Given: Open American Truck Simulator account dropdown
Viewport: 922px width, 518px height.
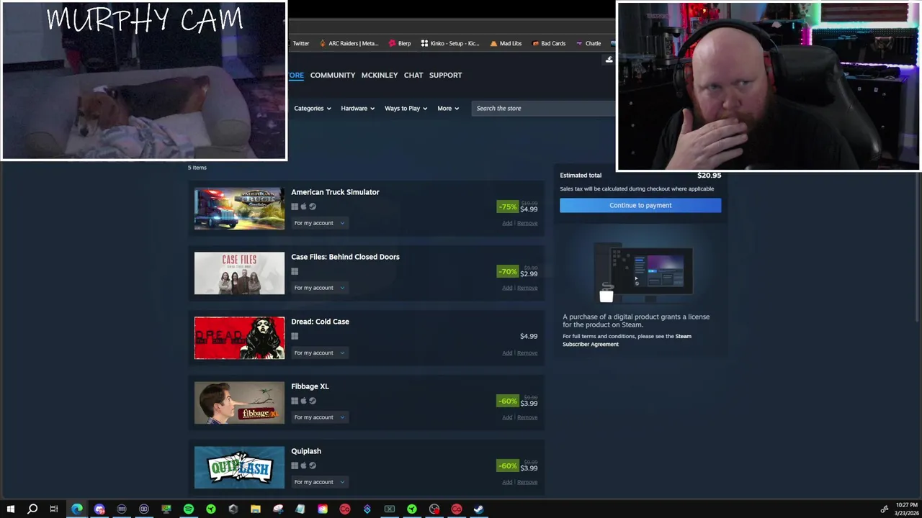Looking at the screenshot, I should click(x=319, y=223).
